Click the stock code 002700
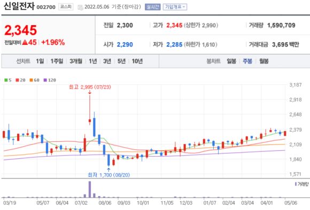 coord(46,7)
